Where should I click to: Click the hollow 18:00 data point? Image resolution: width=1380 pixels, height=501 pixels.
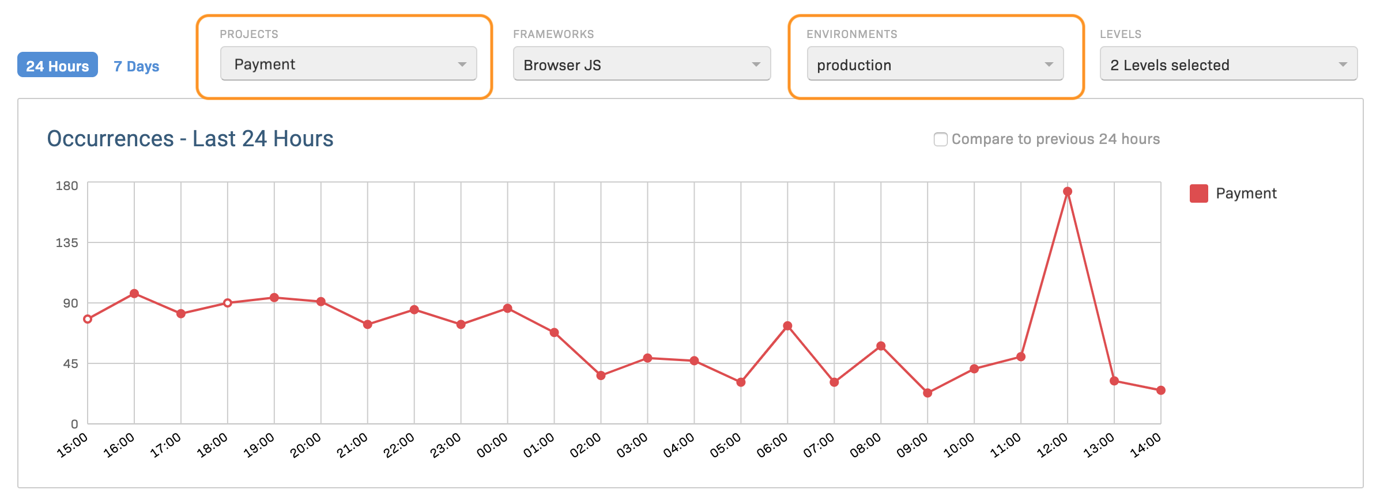228,303
